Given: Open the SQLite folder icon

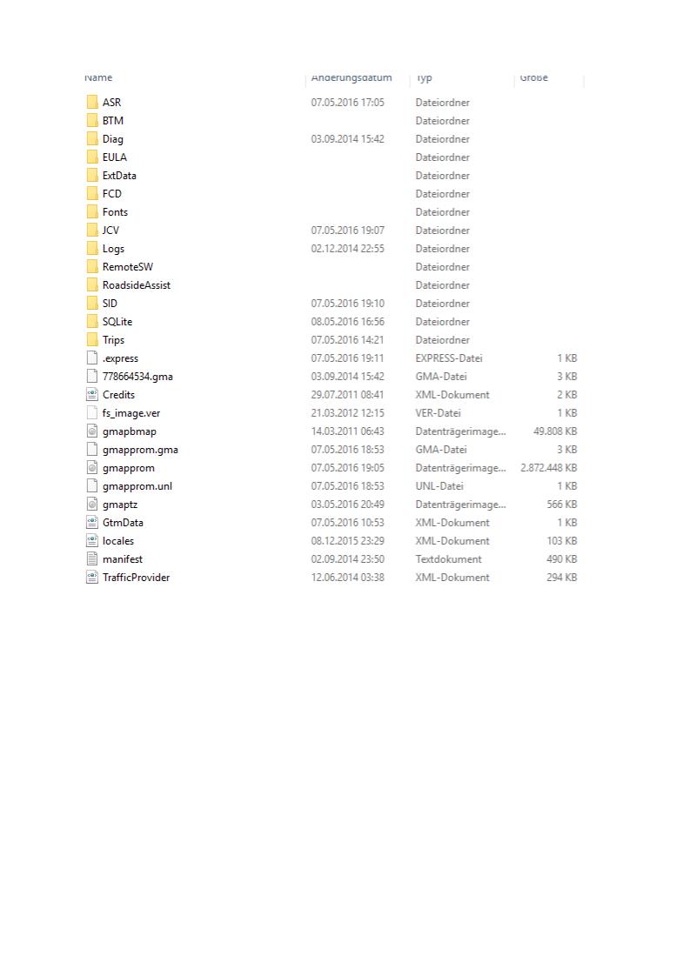Looking at the screenshot, I should [x=92, y=322].
